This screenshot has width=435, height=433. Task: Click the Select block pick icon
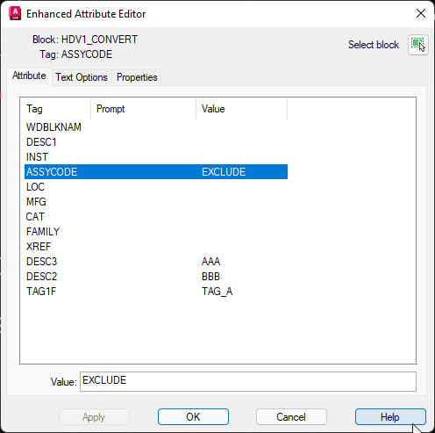click(418, 45)
